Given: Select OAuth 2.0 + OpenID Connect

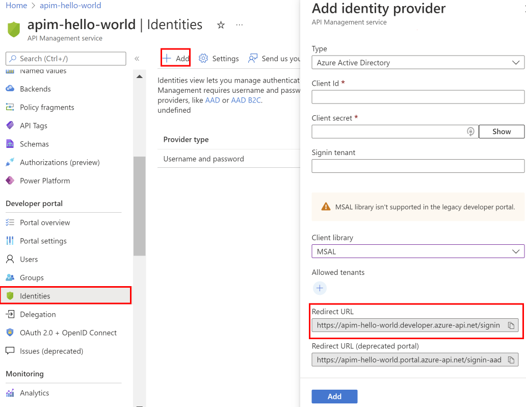Looking at the screenshot, I should click(68, 333).
